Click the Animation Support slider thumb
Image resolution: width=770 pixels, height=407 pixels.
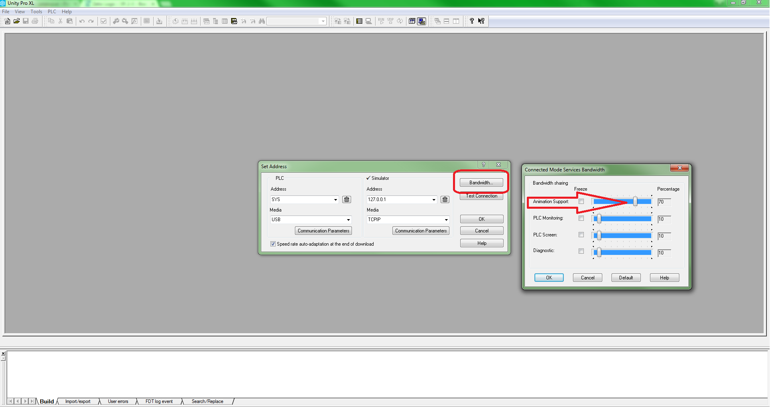pyautogui.click(x=635, y=201)
